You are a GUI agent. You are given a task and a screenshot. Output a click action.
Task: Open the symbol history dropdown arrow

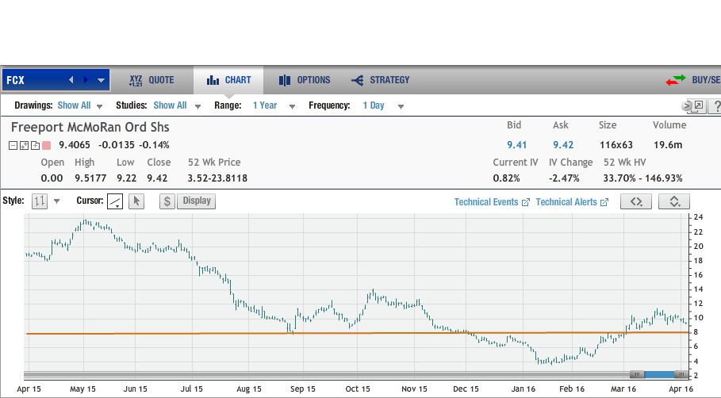pos(102,80)
